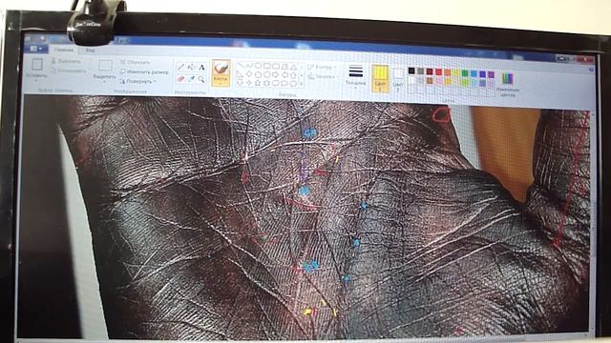
Task: Choose the Rectangle shape
Action: coord(267,66)
